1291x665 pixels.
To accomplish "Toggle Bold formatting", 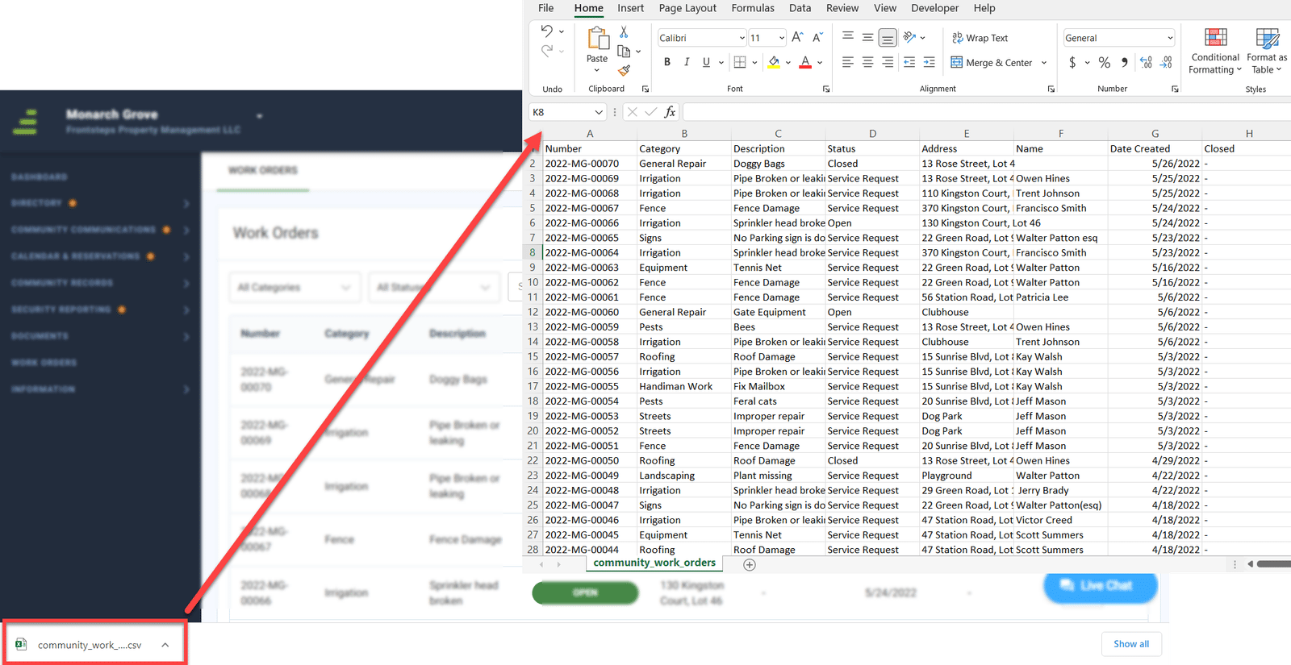I will click(667, 62).
